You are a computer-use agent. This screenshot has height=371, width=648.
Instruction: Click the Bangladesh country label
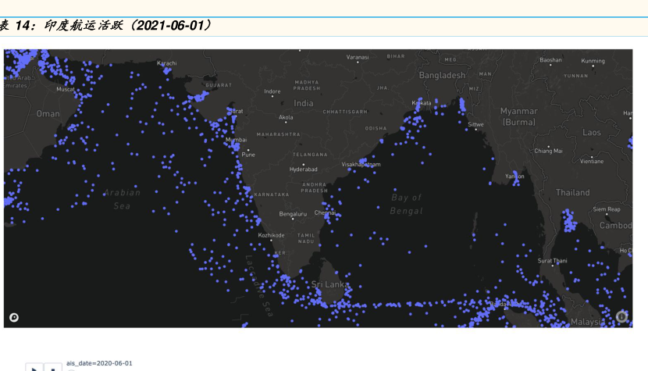coord(442,75)
